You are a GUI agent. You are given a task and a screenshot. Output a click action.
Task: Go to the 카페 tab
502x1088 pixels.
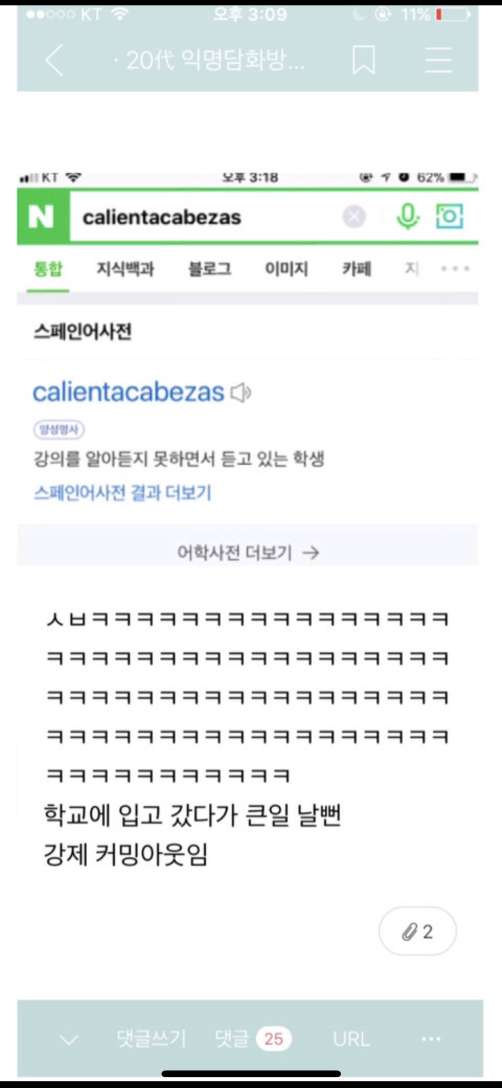point(357,268)
